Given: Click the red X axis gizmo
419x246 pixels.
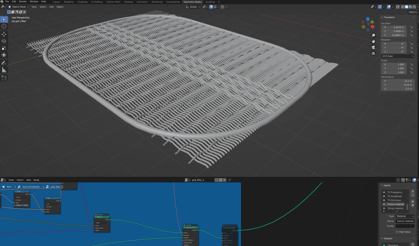Looking at the screenshot, I should click(x=373, y=27).
